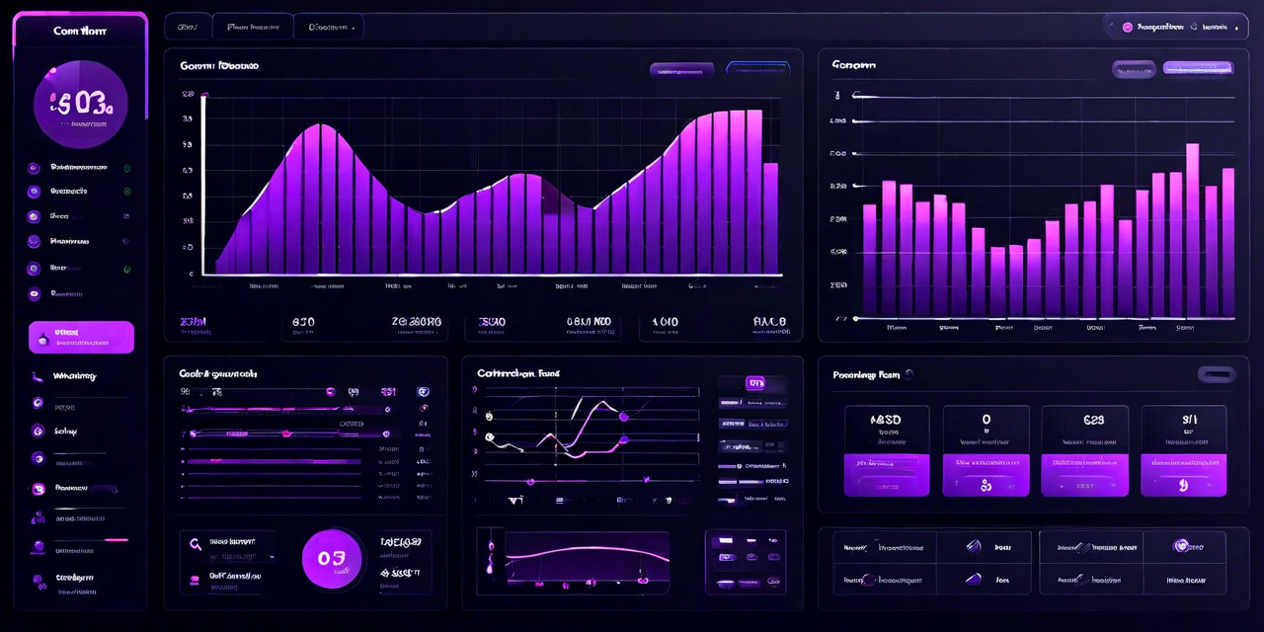1264x632 pixels.
Task: Click the pink avatar dot in top-right pill
Action: coord(1127,28)
